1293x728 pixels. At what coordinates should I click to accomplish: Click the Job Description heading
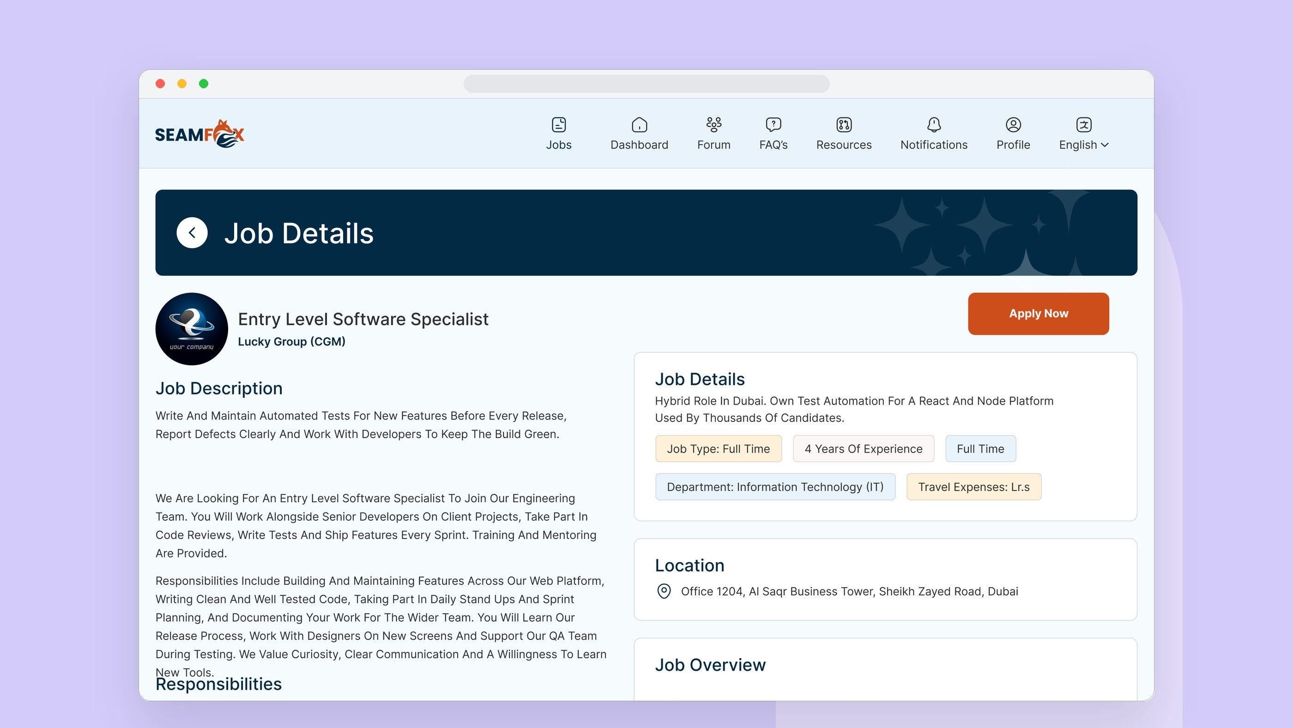click(x=219, y=388)
